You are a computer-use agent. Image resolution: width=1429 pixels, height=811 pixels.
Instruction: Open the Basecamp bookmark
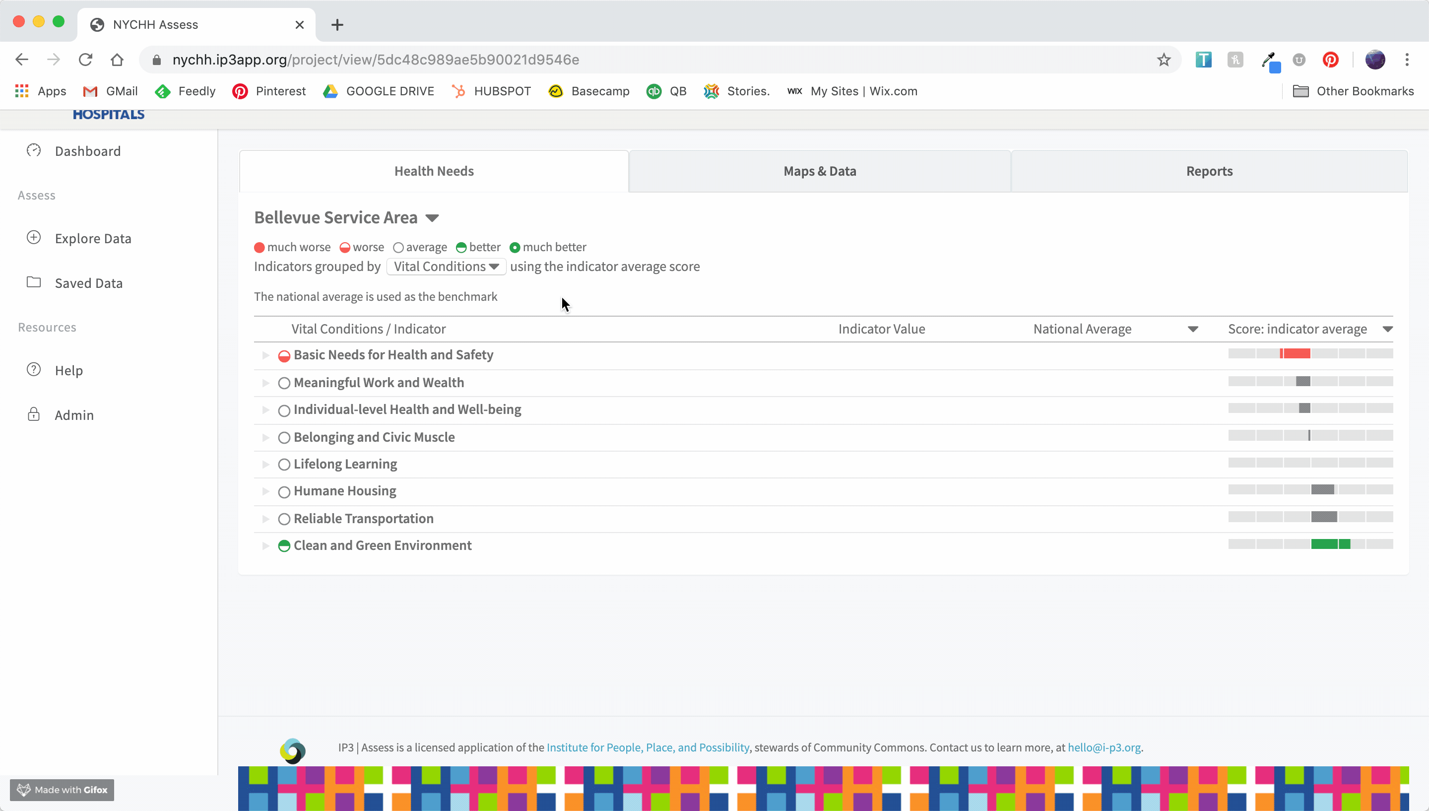click(589, 91)
